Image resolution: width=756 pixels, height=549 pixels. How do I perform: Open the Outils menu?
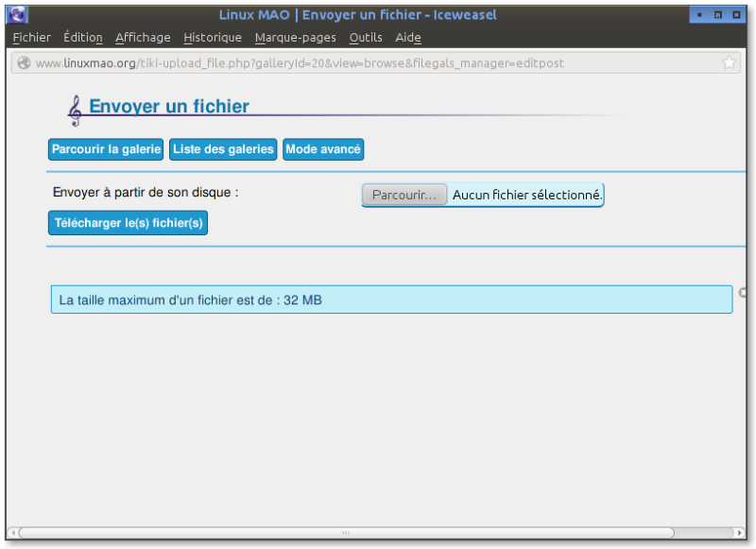pyautogui.click(x=366, y=37)
